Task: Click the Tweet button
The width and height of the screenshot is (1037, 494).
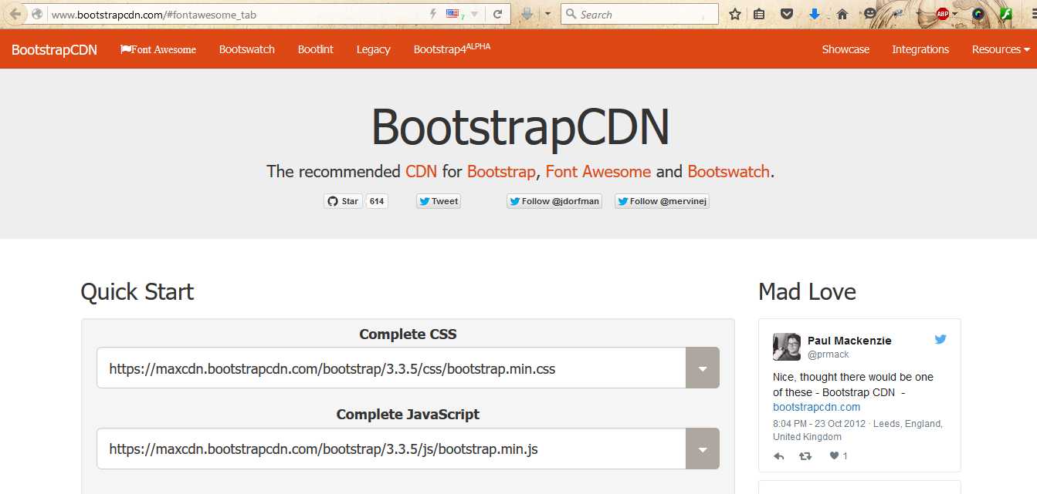Action: pyautogui.click(x=439, y=201)
